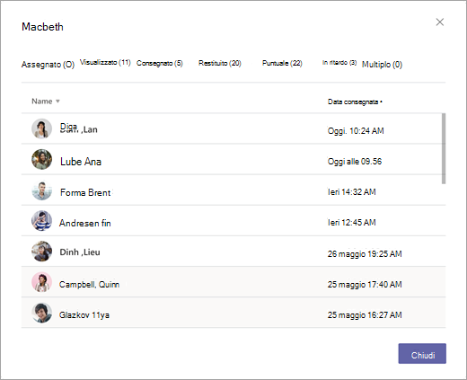
Task: Open the Assegnato (0) tab
Action: point(48,65)
